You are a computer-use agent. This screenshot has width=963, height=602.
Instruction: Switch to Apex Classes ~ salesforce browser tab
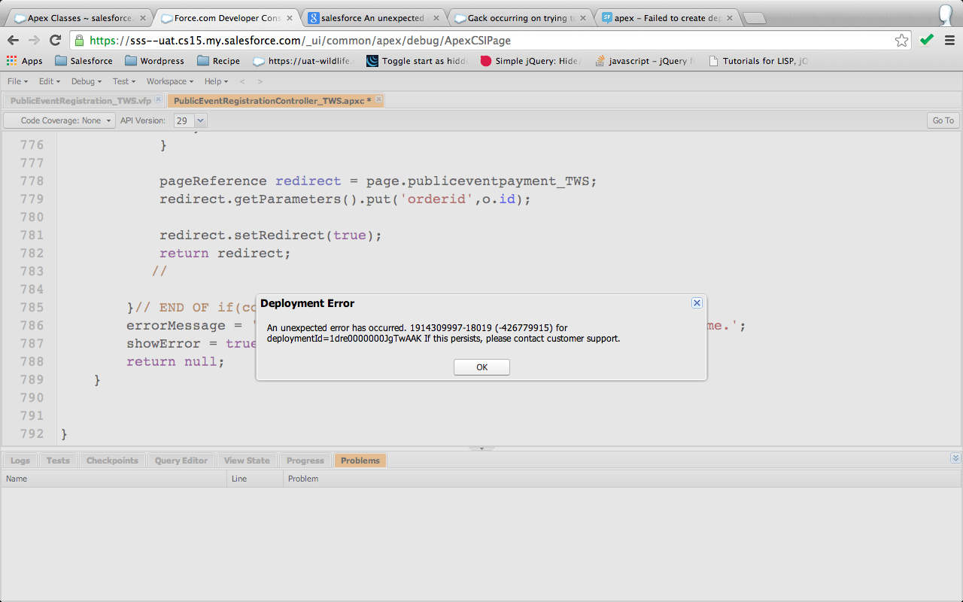click(x=79, y=18)
